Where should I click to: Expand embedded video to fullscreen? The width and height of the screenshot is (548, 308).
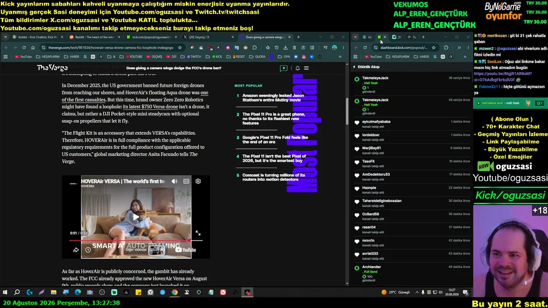tap(198, 233)
